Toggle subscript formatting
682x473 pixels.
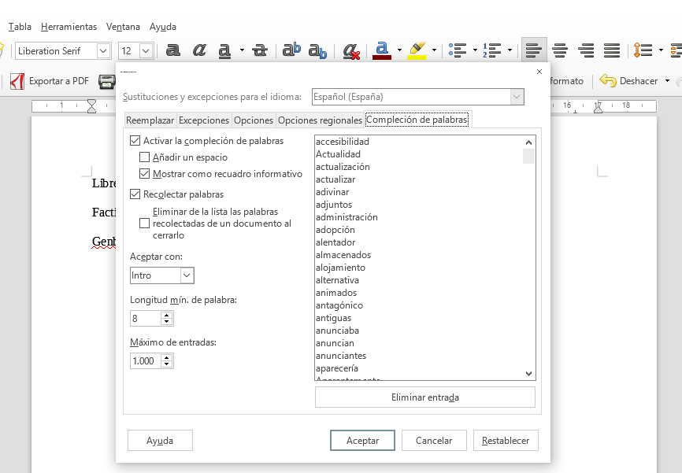click(317, 50)
